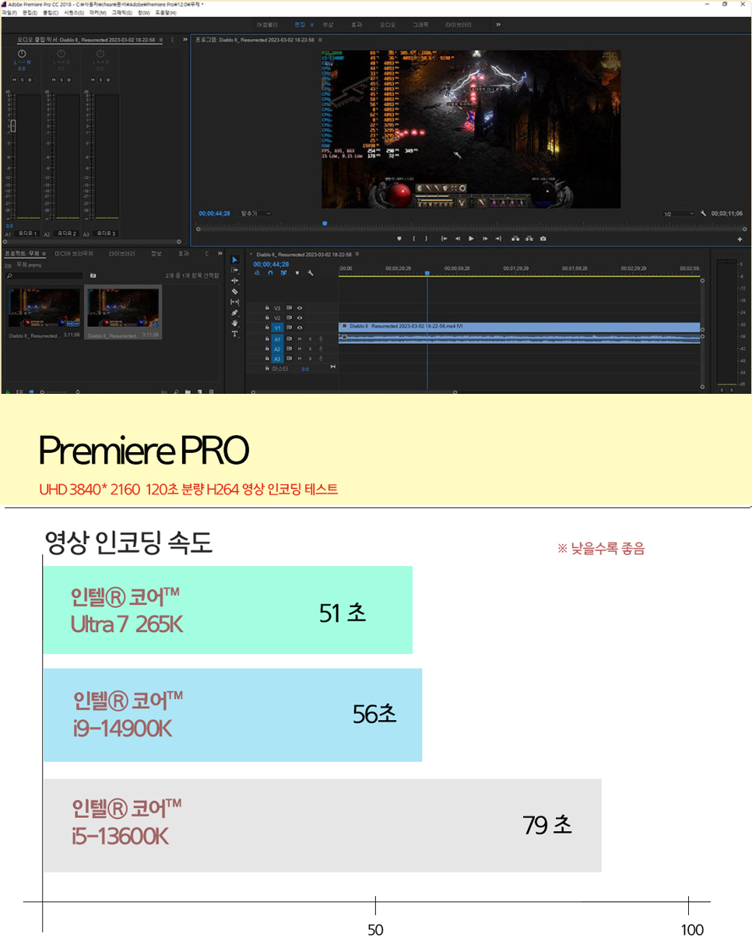
Task: Open the 도움말(H) help menu
Action: tap(167, 12)
